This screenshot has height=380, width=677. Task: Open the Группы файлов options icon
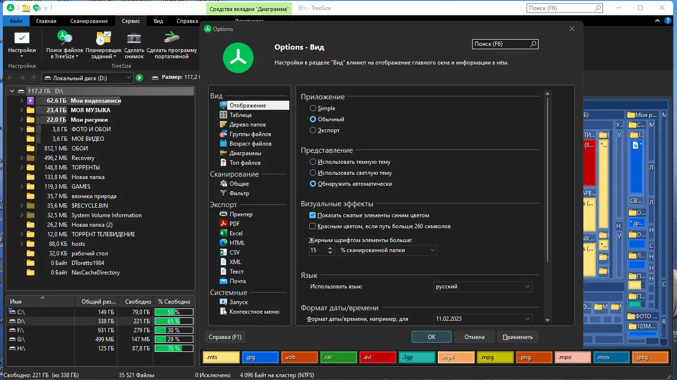(x=223, y=134)
